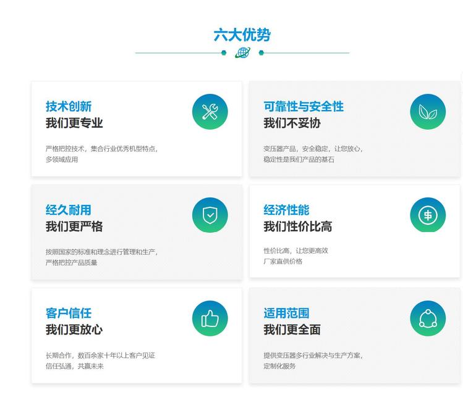Screen dimensions: 463x408
Task: Click the 六大优势 section heading
Action: pos(242,35)
